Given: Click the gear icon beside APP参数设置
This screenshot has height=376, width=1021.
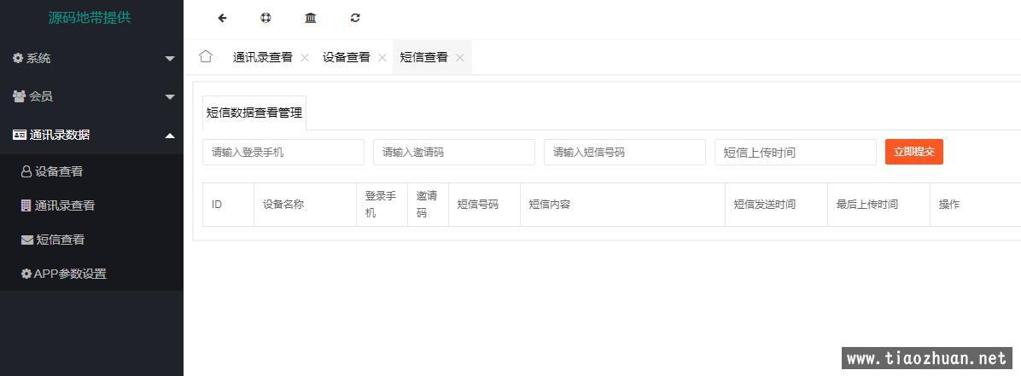Looking at the screenshot, I should 26,274.
